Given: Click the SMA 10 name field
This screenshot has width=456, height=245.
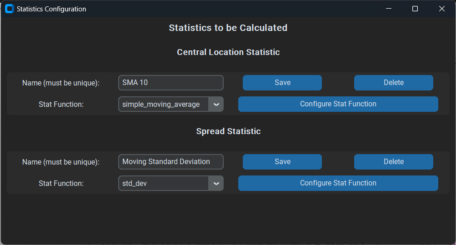Looking at the screenshot, I should (170, 83).
